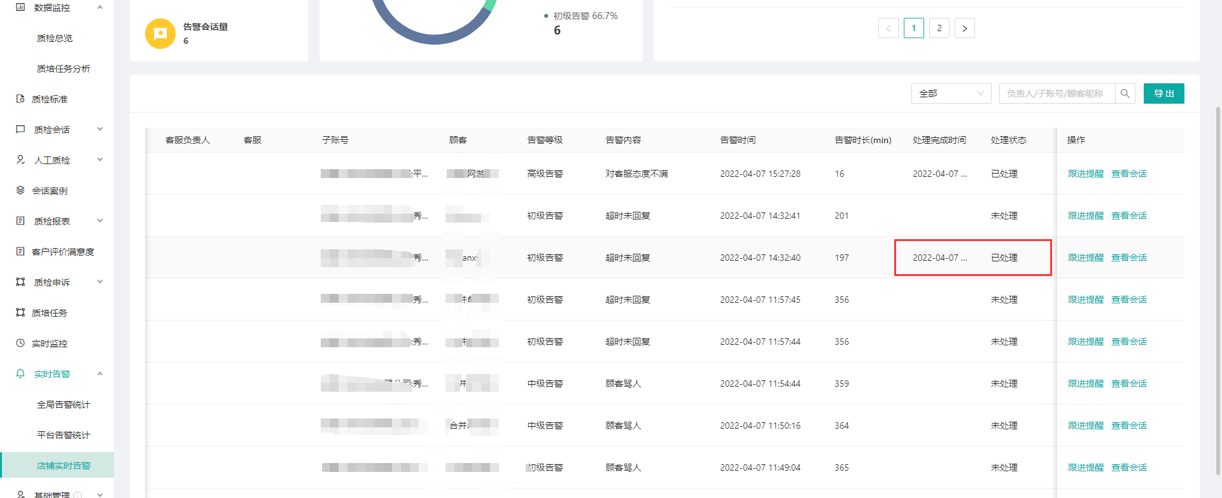This screenshot has height=498, width=1222.
Task: Click 高级告警 level cell
Action: pyautogui.click(x=545, y=174)
